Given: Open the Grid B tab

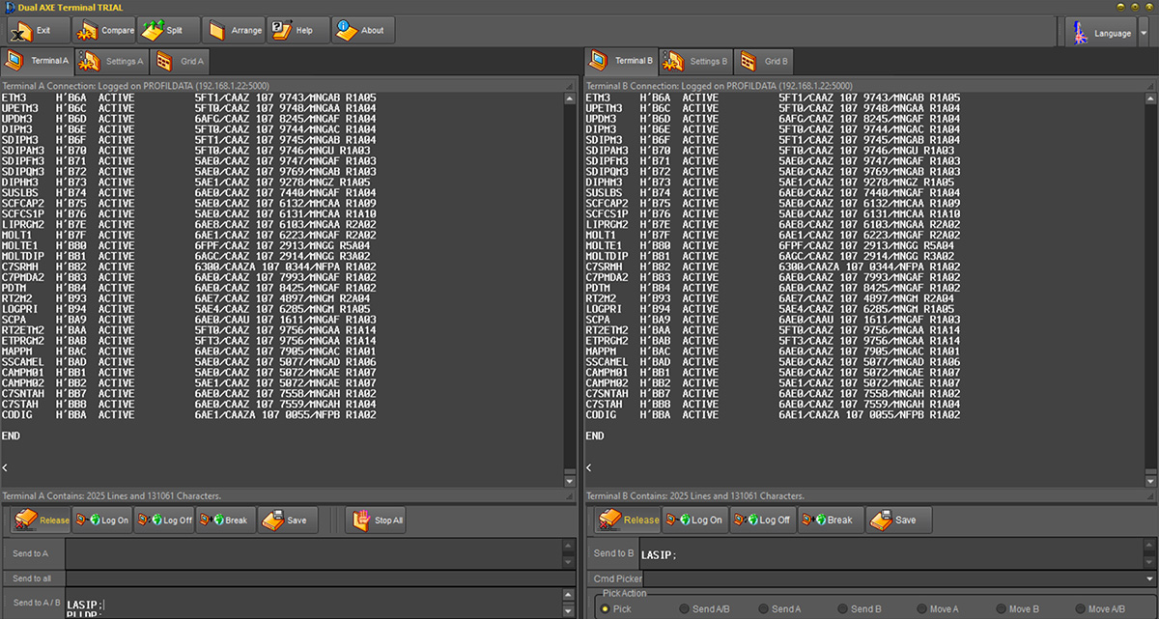Looking at the screenshot, I should pos(764,62).
